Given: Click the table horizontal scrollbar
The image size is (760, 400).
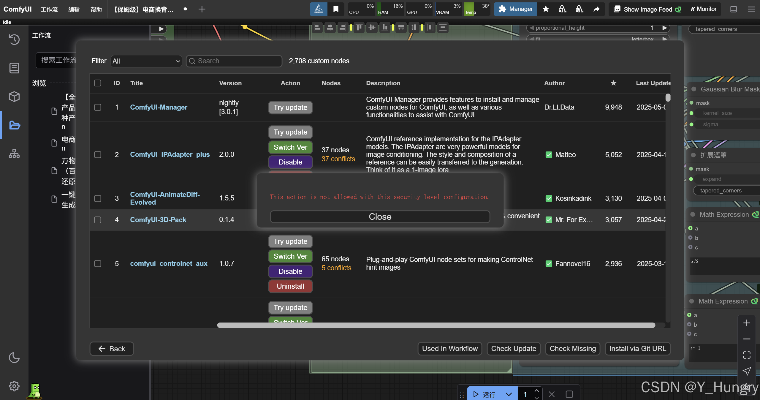Looking at the screenshot, I should (x=436, y=325).
